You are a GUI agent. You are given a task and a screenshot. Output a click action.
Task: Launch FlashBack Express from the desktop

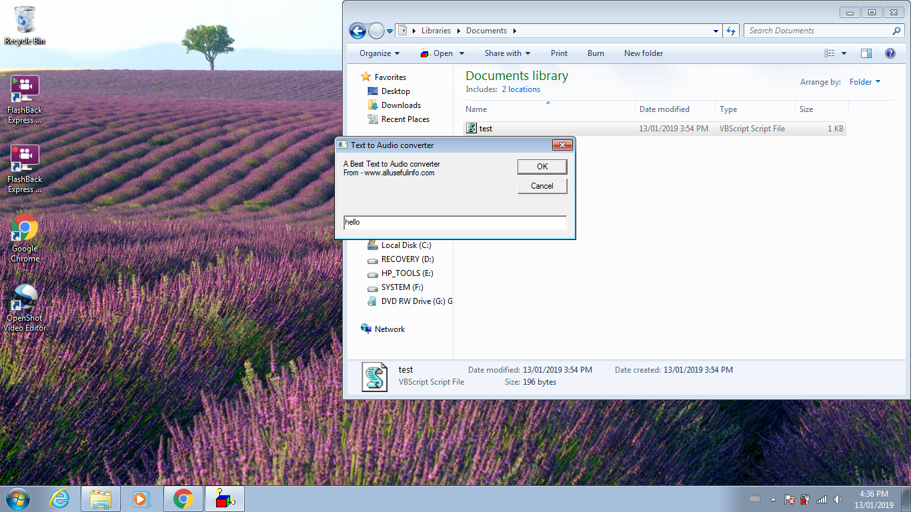click(24, 87)
